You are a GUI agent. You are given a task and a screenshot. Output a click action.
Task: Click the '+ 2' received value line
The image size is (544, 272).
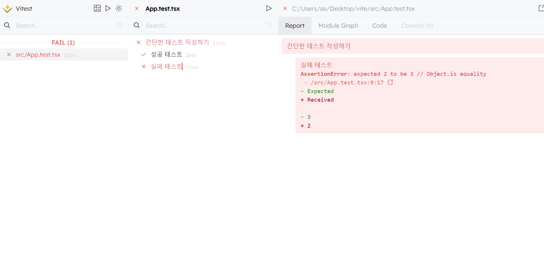[305, 126]
